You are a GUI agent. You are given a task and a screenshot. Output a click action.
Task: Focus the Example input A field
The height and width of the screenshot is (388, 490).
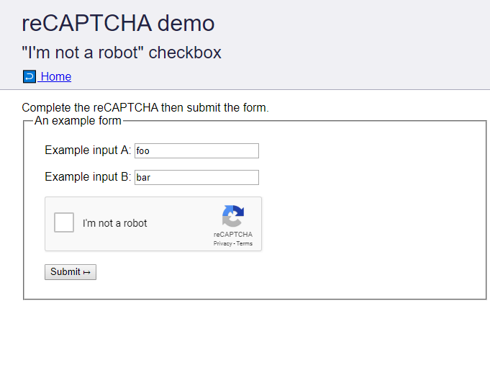[196, 150]
